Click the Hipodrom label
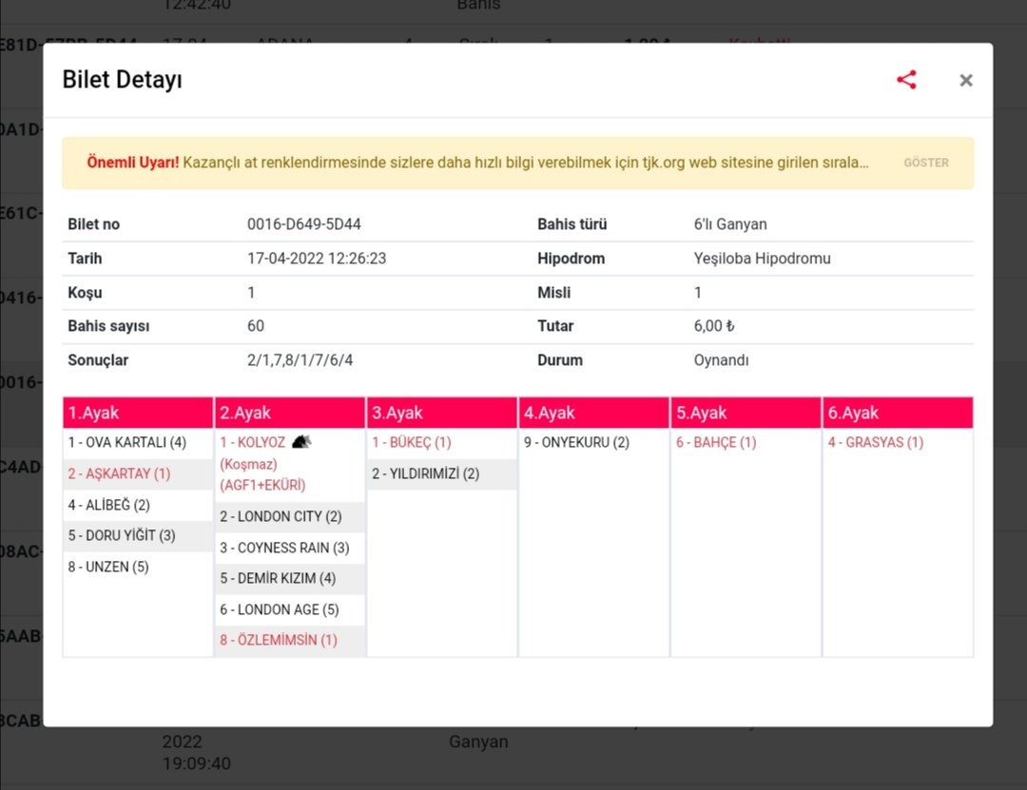 pos(572,258)
